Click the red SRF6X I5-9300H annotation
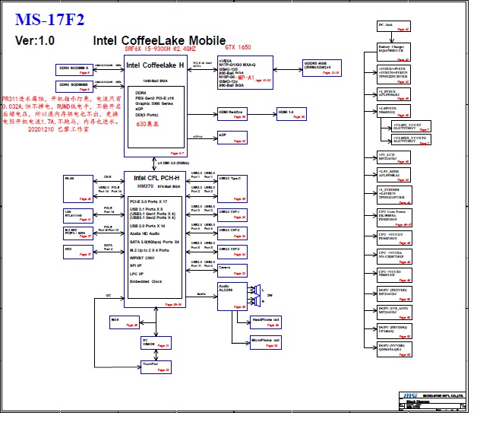 [160, 49]
